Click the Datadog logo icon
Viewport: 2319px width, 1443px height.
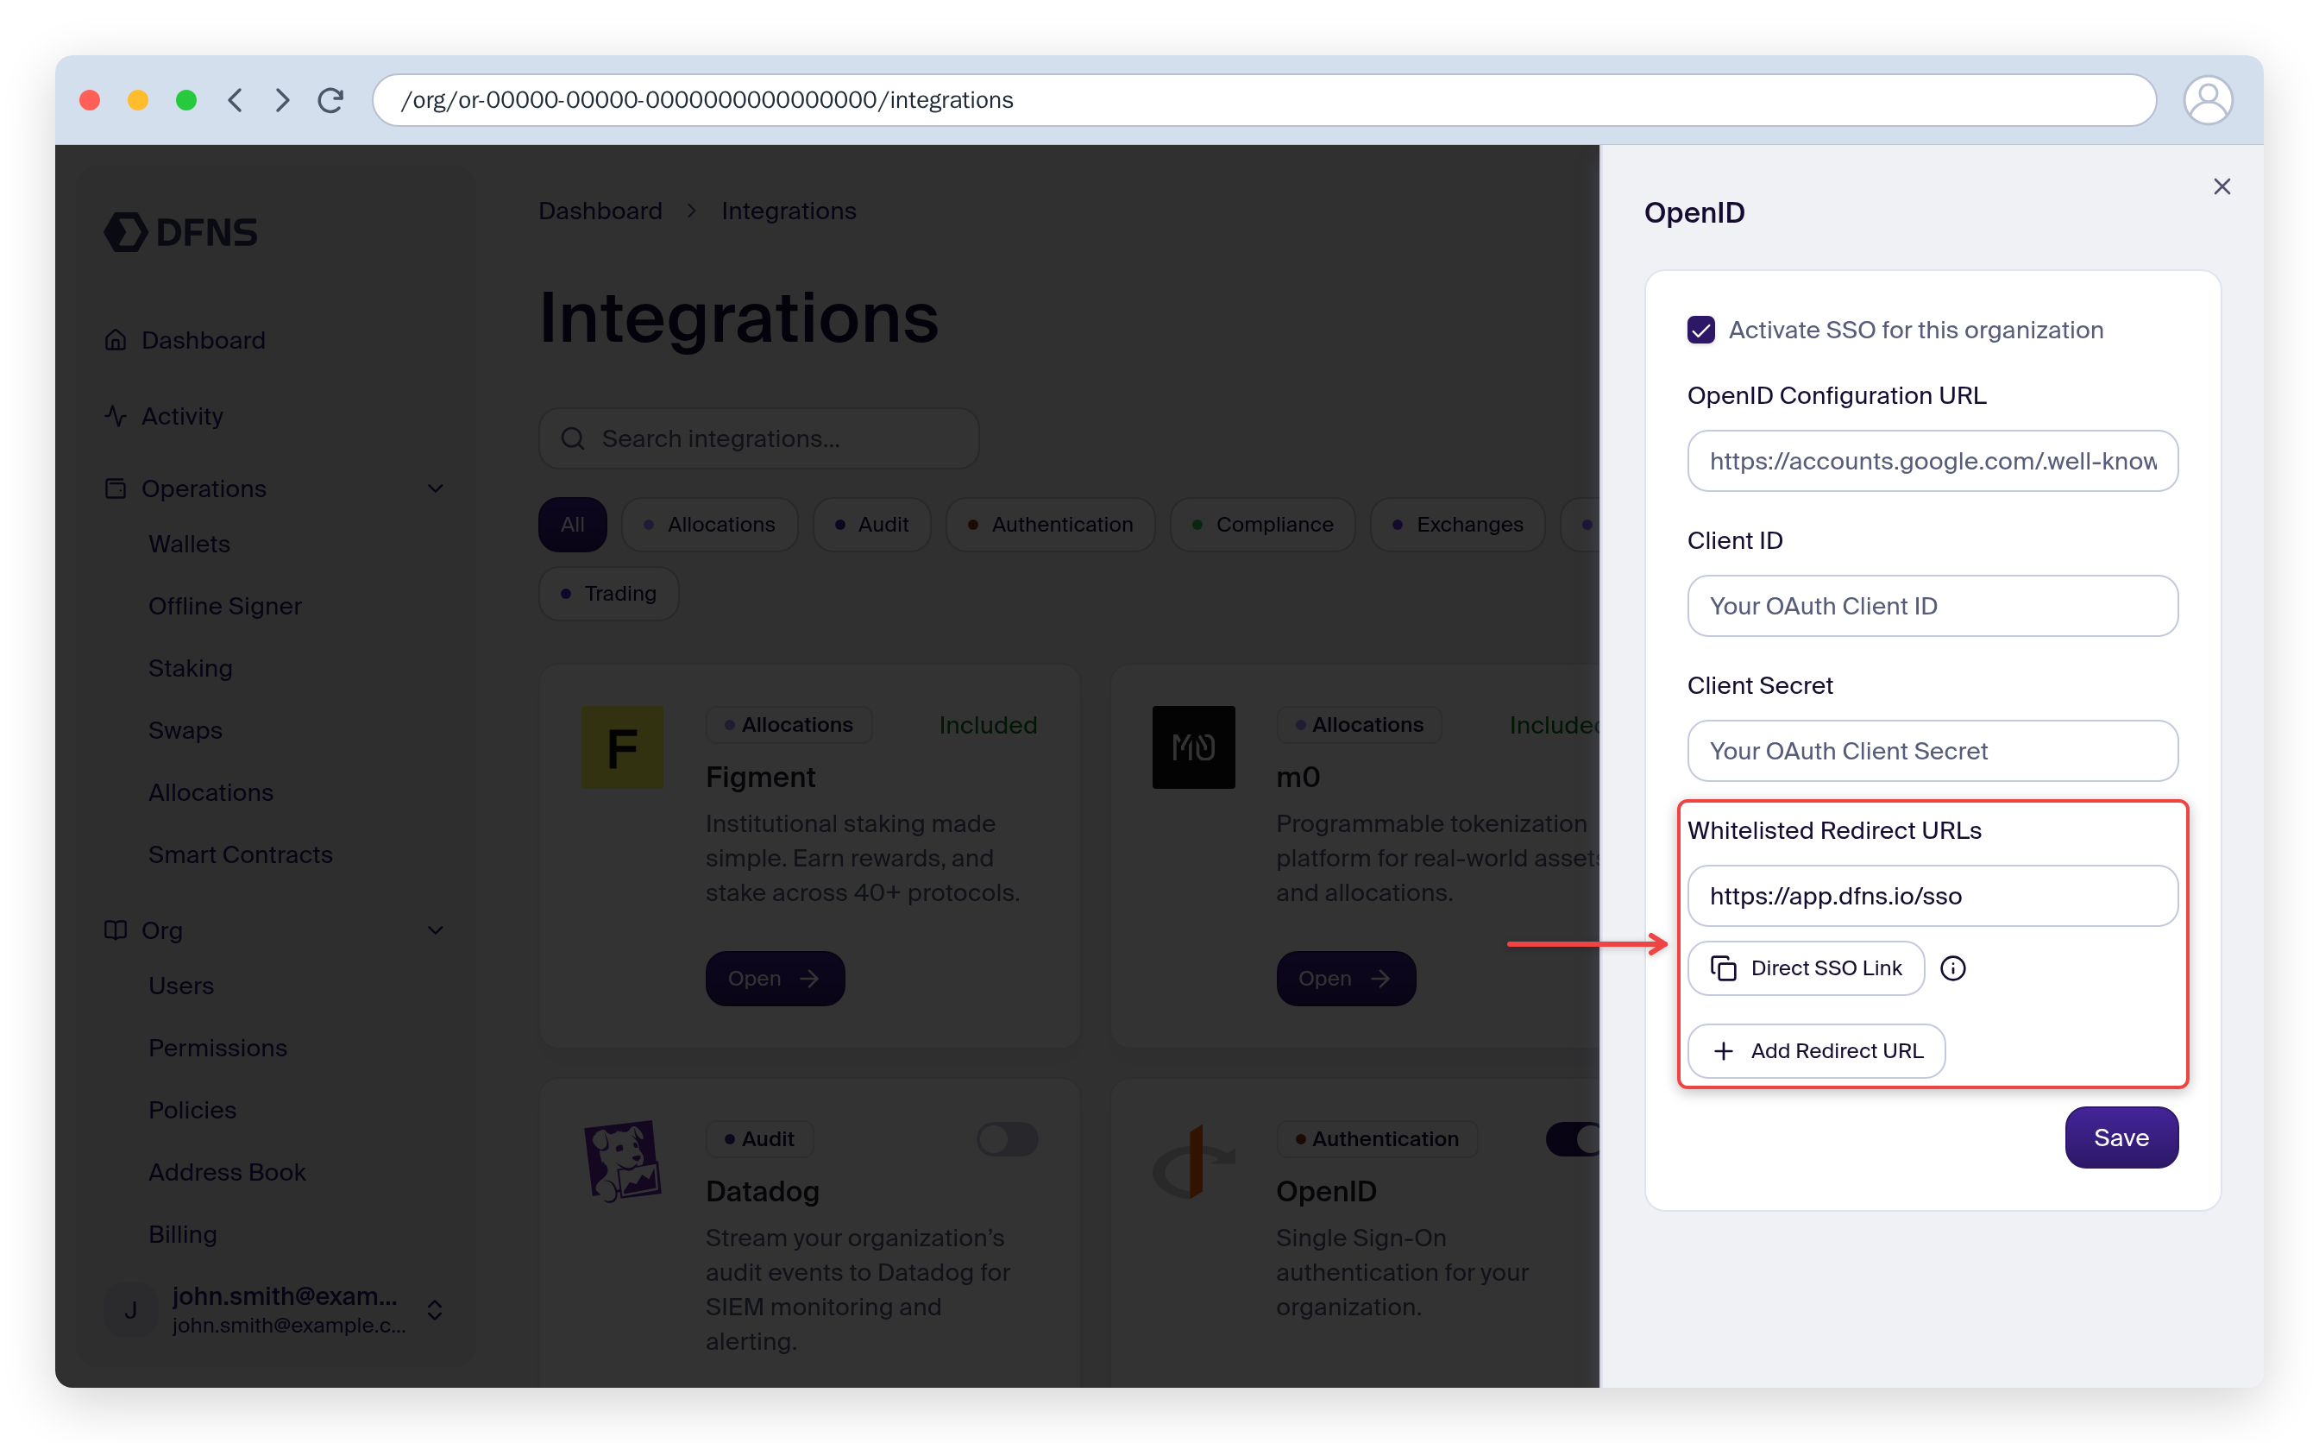[622, 1162]
